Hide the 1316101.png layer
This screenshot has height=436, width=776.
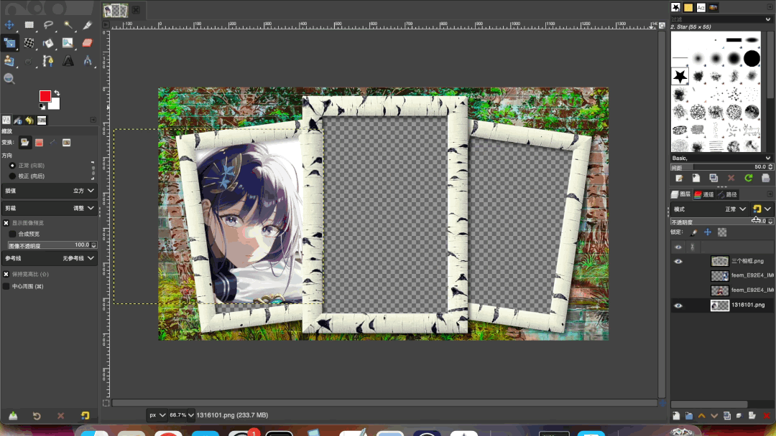pos(678,305)
